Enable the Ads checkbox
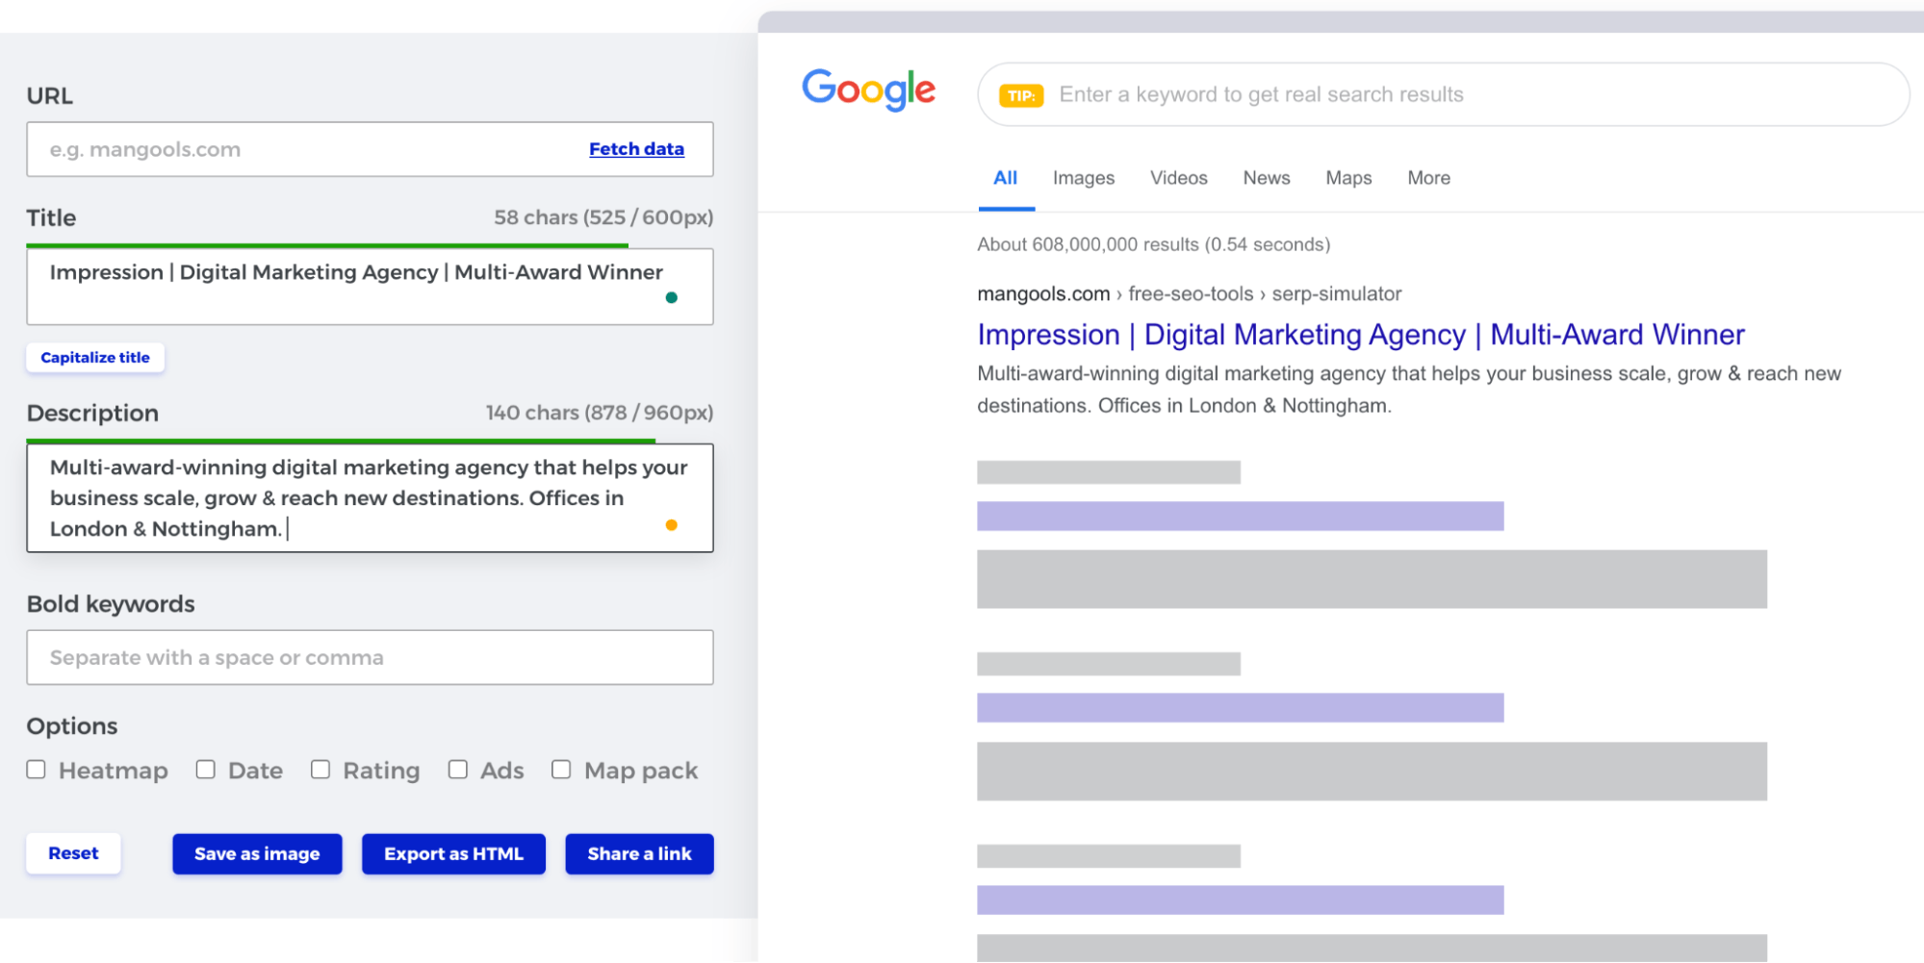The height and width of the screenshot is (963, 1924). click(x=458, y=769)
